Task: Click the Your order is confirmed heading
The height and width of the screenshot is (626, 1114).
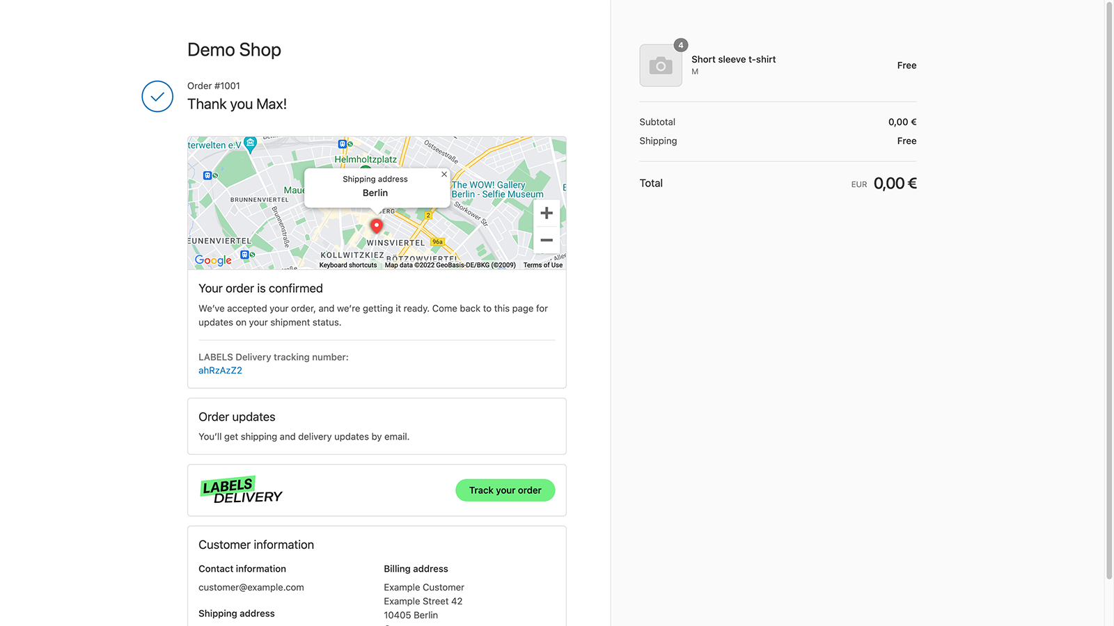Action: tap(260, 289)
